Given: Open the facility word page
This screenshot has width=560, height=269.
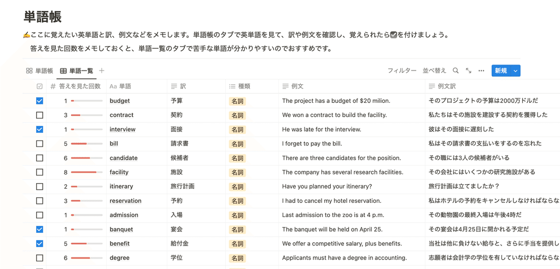Looking at the screenshot, I should pos(119,172).
